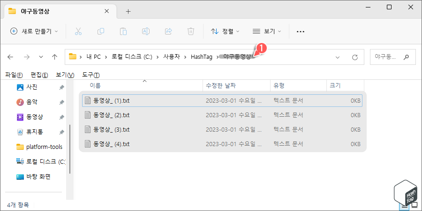Click pin icon next to 동영상
The width and height of the screenshot is (422, 211).
point(61,117)
